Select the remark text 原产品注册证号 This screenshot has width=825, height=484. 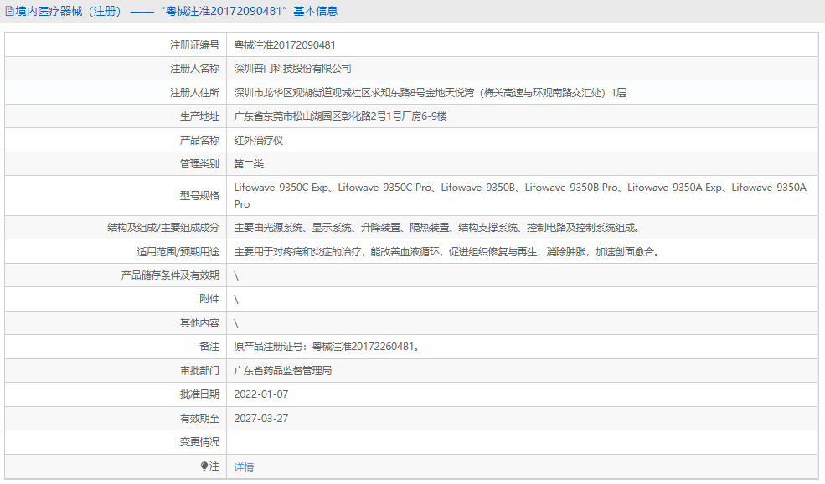click(326, 347)
